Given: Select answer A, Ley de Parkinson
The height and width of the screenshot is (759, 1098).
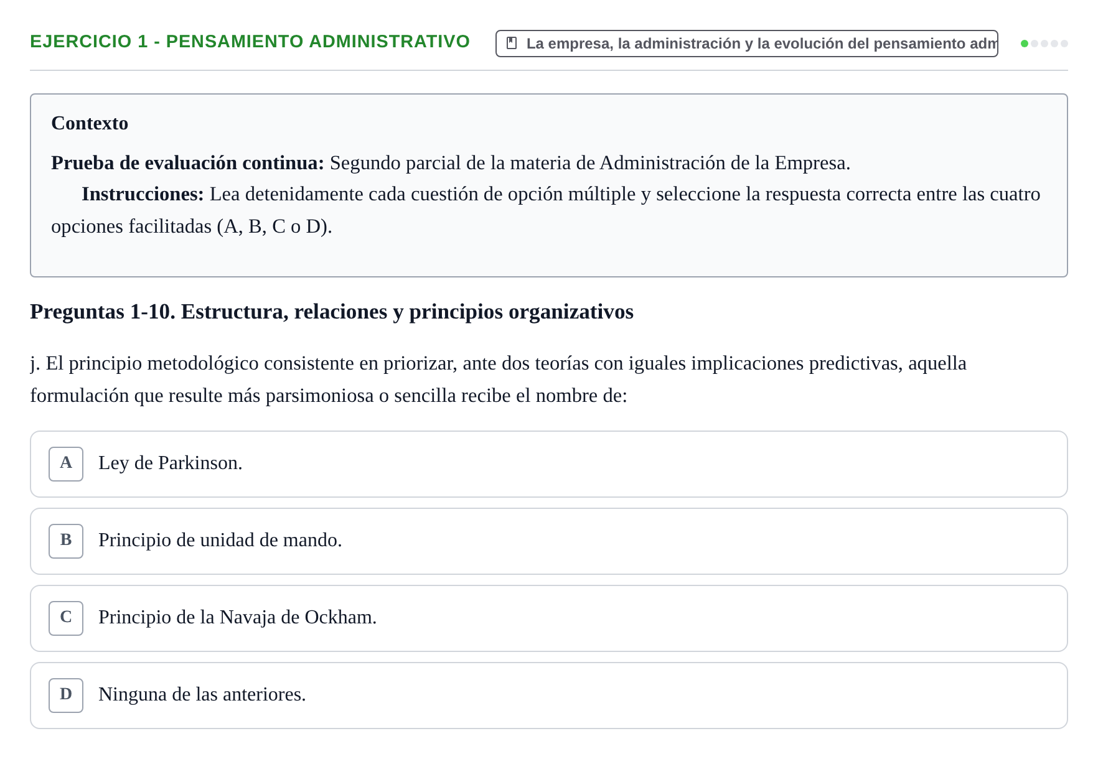Looking at the screenshot, I should [x=548, y=464].
